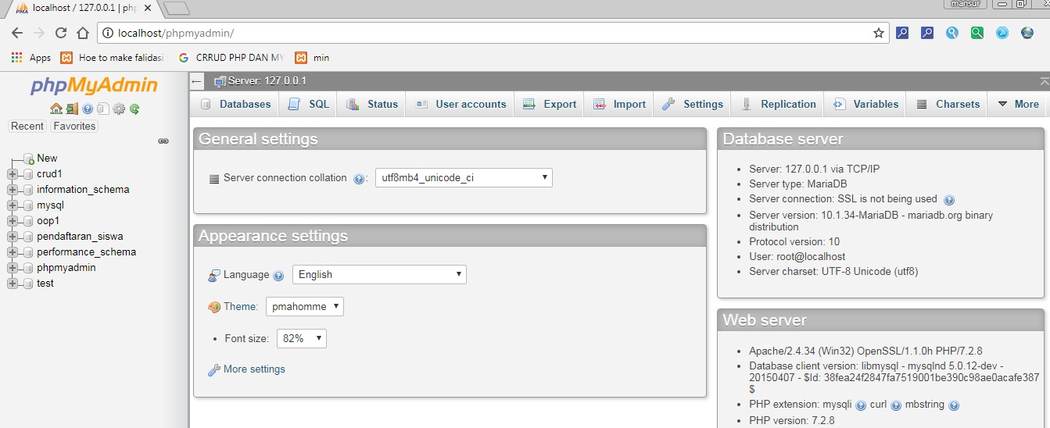Open the 'Hoe to make falidasi' bookmark
Screen dimensions: 1050x428
click(114, 58)
